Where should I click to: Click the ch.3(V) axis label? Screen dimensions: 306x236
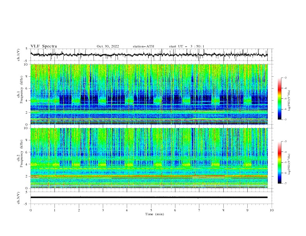click(x=19, y=198)
